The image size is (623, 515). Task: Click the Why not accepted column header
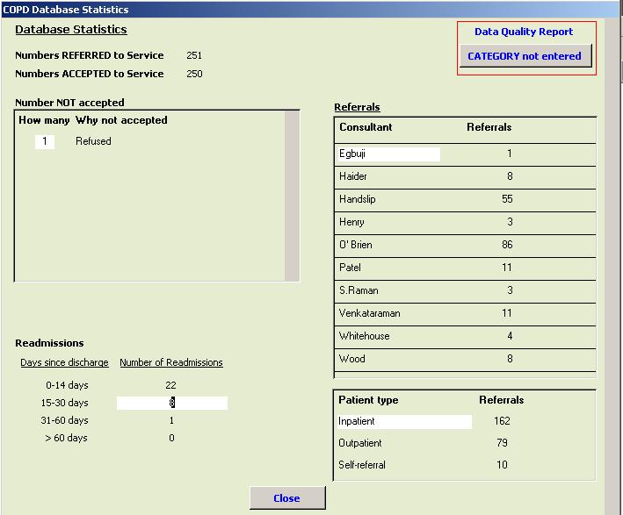coord(121,120)
